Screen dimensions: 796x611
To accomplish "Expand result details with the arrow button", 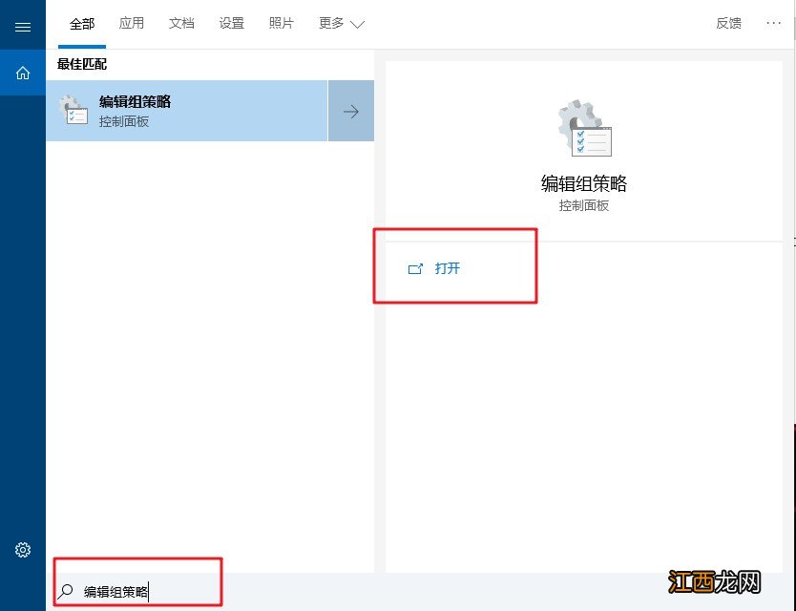I will 351,111.
